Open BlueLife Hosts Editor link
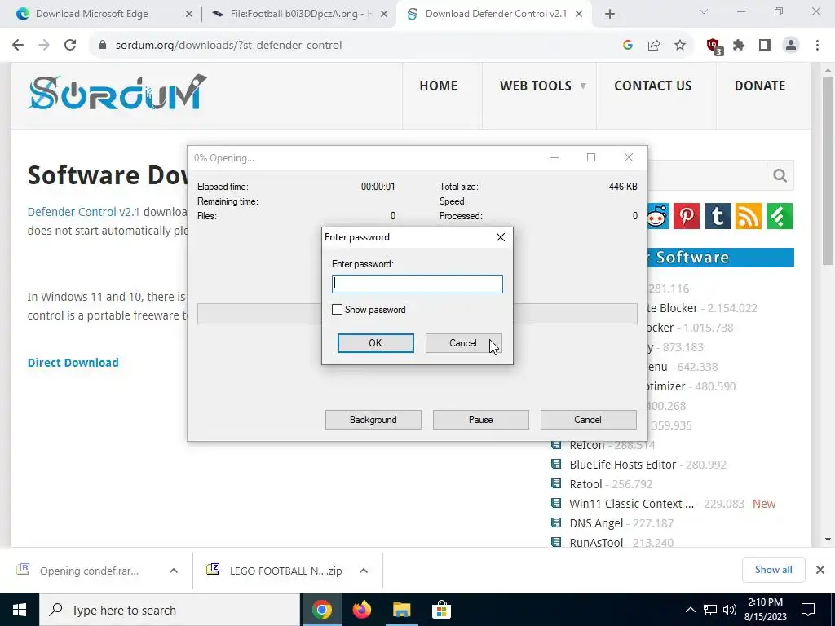Screen dimensions: 835x626 click(x=622, y=465)
